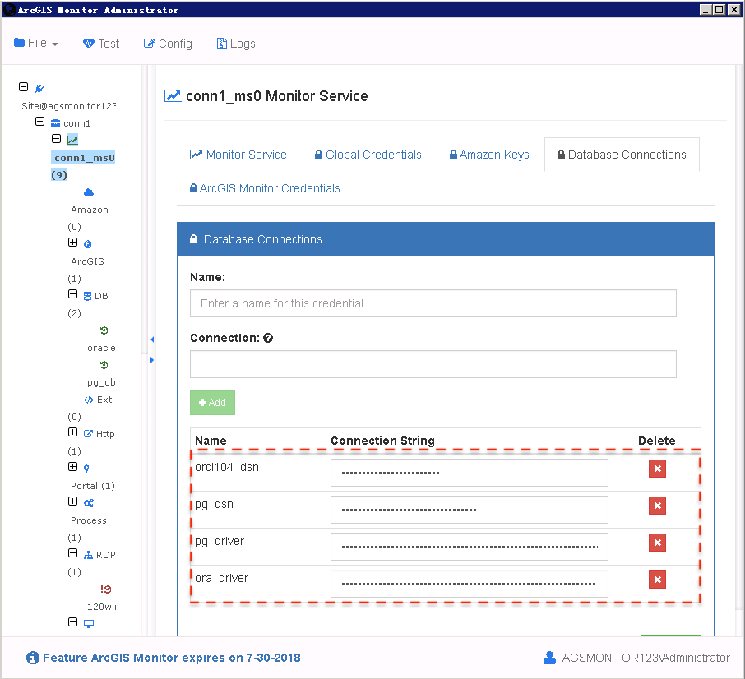Expand the Process tree node
Viewport: 745px width, 679px height.
[x=72, y=501]
